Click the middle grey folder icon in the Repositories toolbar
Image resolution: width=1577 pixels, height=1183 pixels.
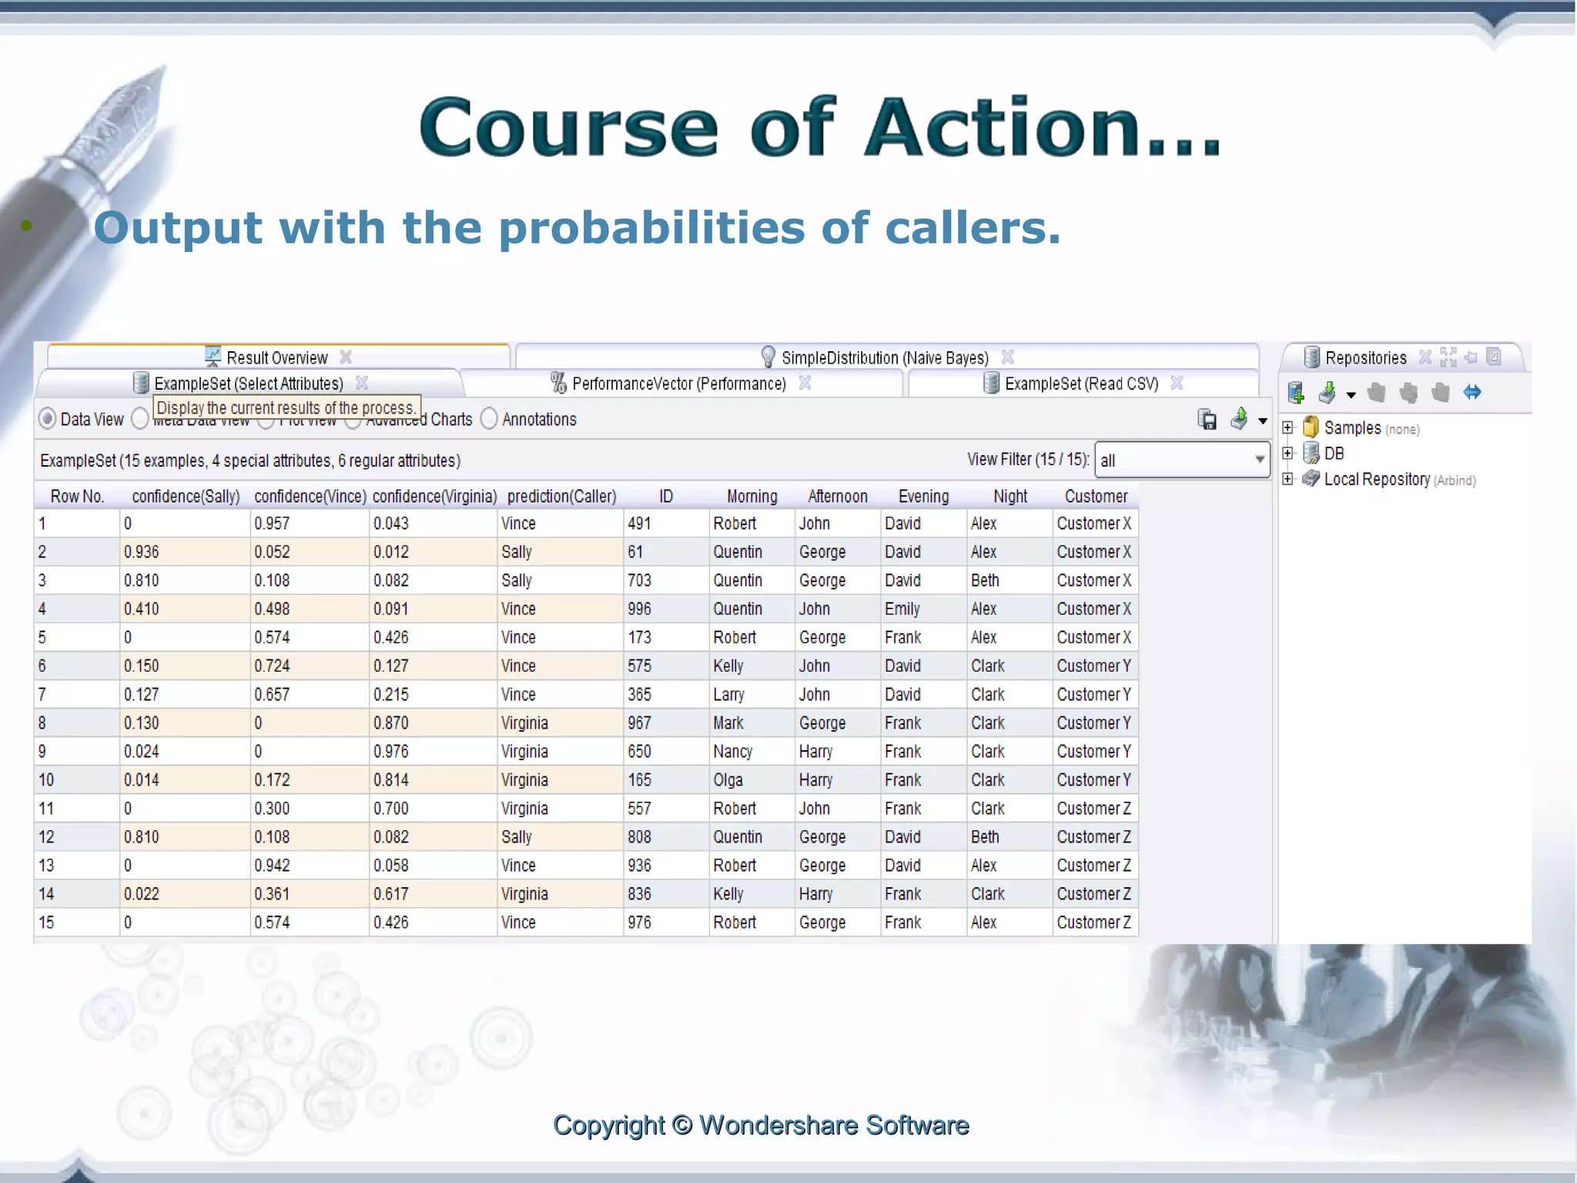[1408, 393]
